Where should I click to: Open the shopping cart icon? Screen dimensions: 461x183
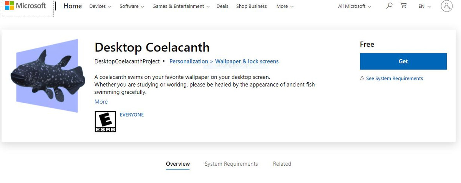click(x=403, y=6)
